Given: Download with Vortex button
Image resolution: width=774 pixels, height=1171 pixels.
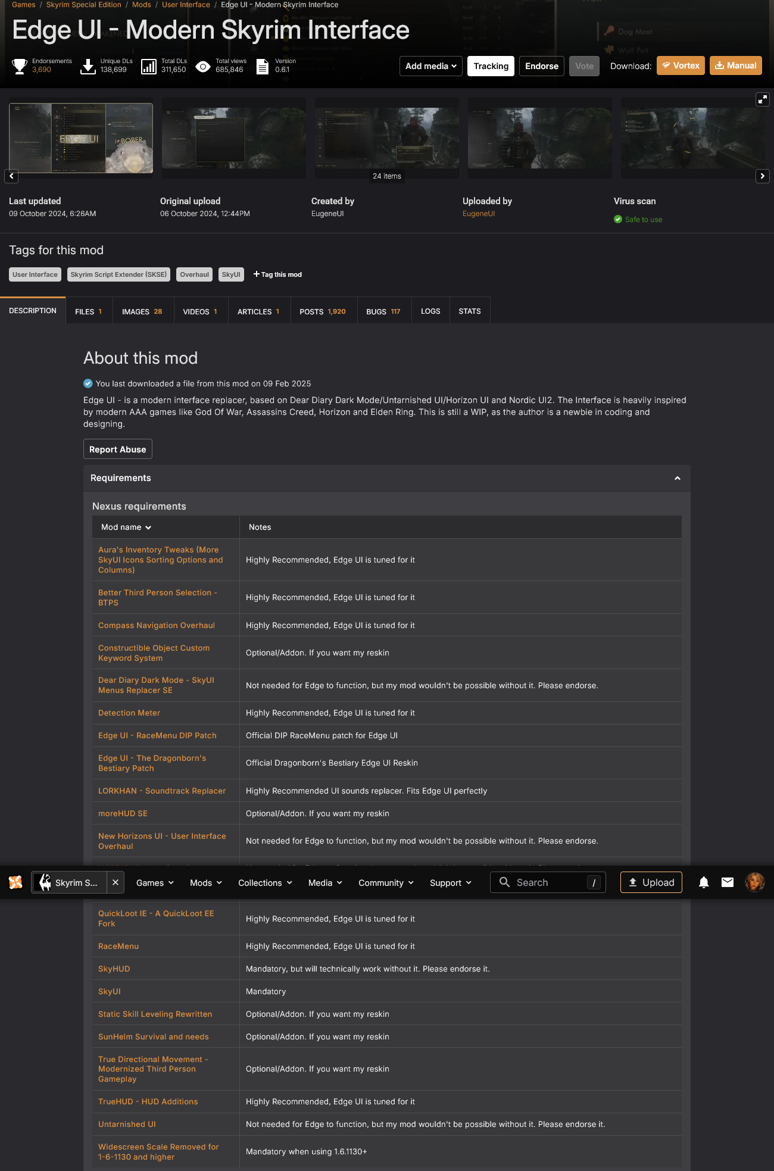Looking at the screenshot, I should [x=681, y=65].
